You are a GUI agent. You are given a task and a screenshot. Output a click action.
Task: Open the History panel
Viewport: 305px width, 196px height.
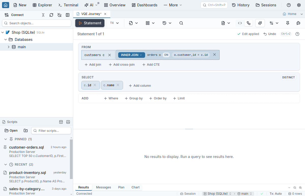(x=241, y=5)
